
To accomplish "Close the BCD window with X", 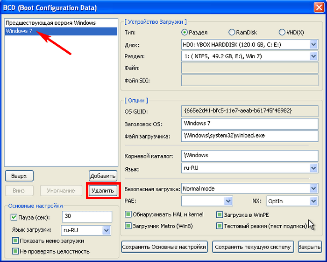I will click(x=319, y=7).
